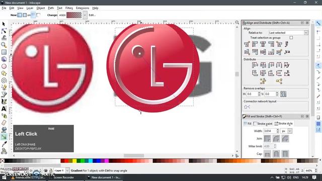
Task: Select the Gradient tool in toolbox
Action: [4, 137]
